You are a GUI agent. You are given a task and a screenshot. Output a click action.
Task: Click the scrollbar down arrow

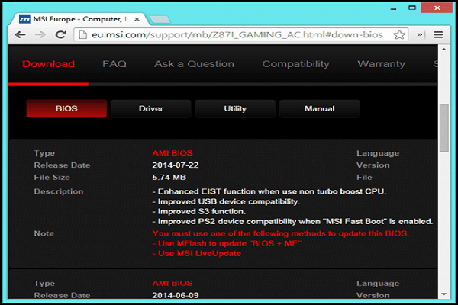pos(444,294)
